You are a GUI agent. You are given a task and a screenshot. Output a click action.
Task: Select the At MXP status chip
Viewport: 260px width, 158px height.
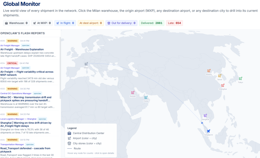click(x=42, y=23)
